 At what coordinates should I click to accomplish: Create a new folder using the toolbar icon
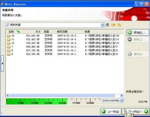(x=113, y=25)
